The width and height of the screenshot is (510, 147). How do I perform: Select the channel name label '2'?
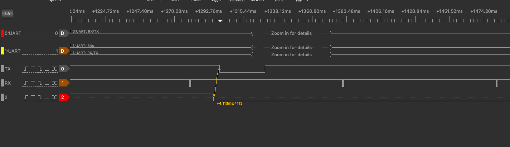[x=6, y=98]
